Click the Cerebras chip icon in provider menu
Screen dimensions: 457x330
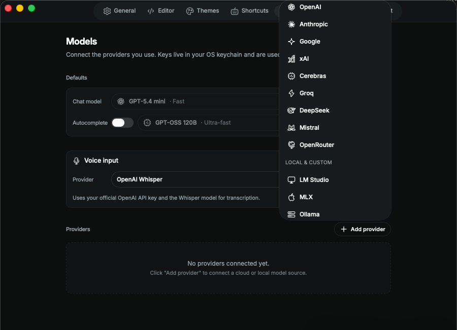(291, 76)
